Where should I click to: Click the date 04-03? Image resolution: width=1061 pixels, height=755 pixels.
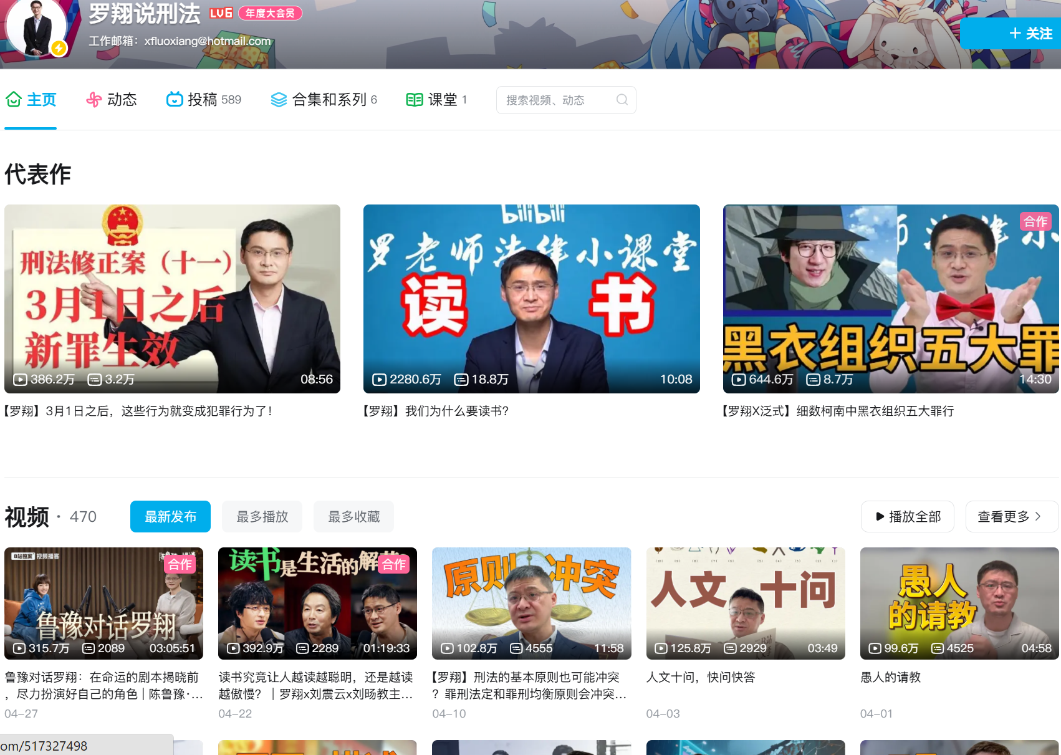663,713
